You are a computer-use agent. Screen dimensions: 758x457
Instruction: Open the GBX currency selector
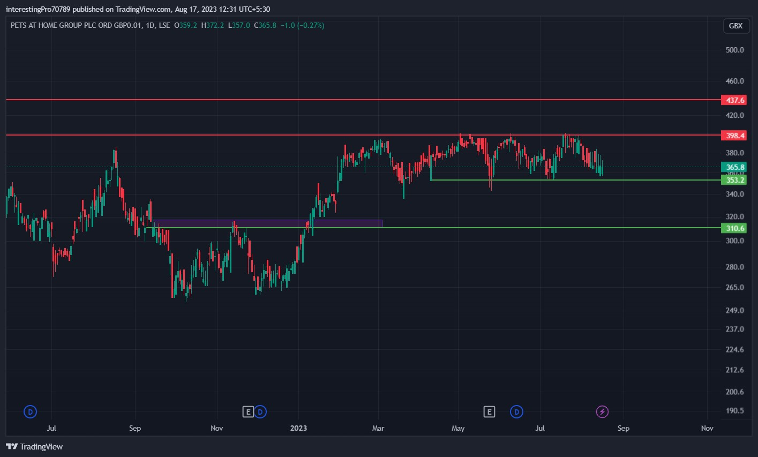(x=736, y=26)
